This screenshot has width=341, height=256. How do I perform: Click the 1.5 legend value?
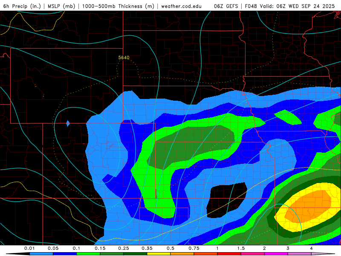pos(241,248)
